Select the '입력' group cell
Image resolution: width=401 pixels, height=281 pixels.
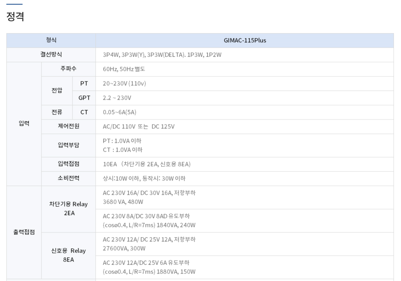(24, 124)
